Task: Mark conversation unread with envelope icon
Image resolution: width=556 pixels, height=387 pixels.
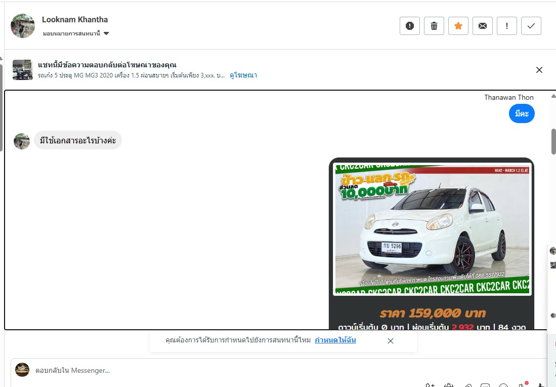Action: click(483, 26)
